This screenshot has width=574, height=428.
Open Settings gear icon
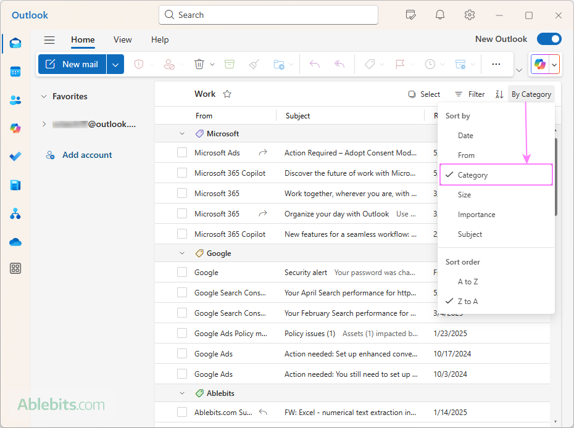point(470,15)
